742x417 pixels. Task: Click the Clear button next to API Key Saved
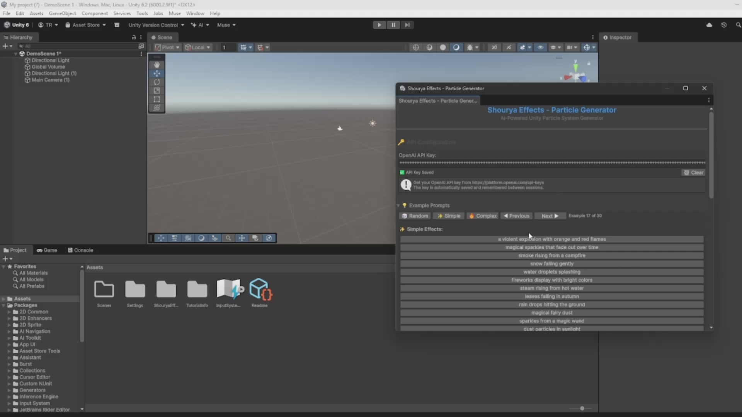tap(693, 173)
